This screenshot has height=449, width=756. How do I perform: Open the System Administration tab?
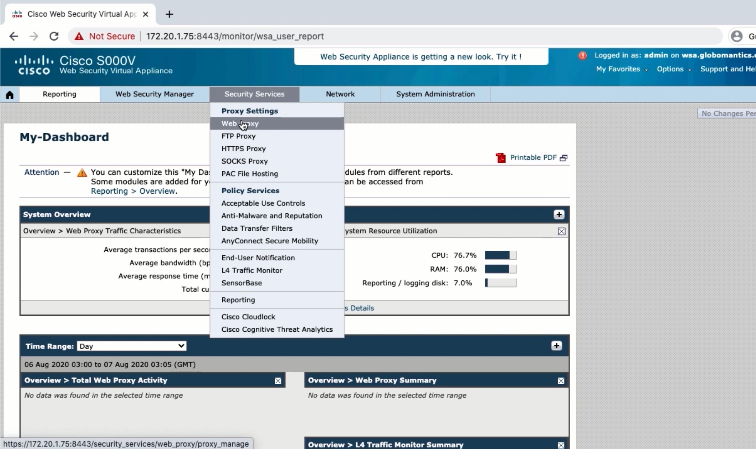[435, 94]
